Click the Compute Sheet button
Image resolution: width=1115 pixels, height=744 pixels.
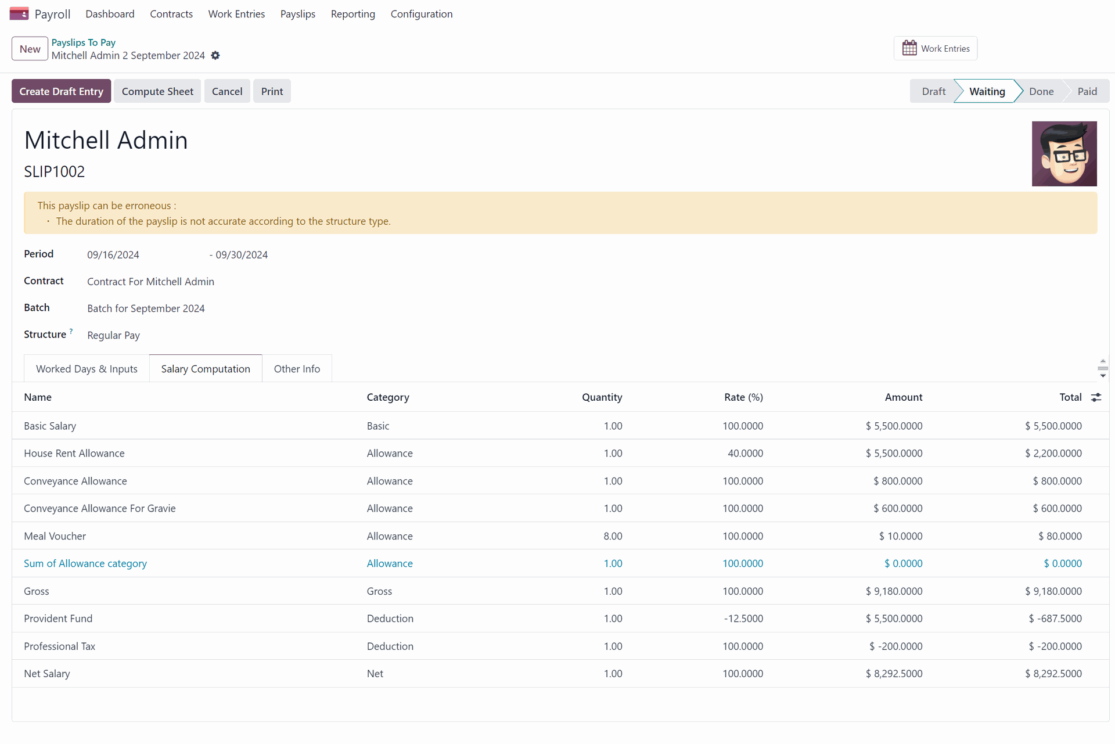(x=157, y=91)
